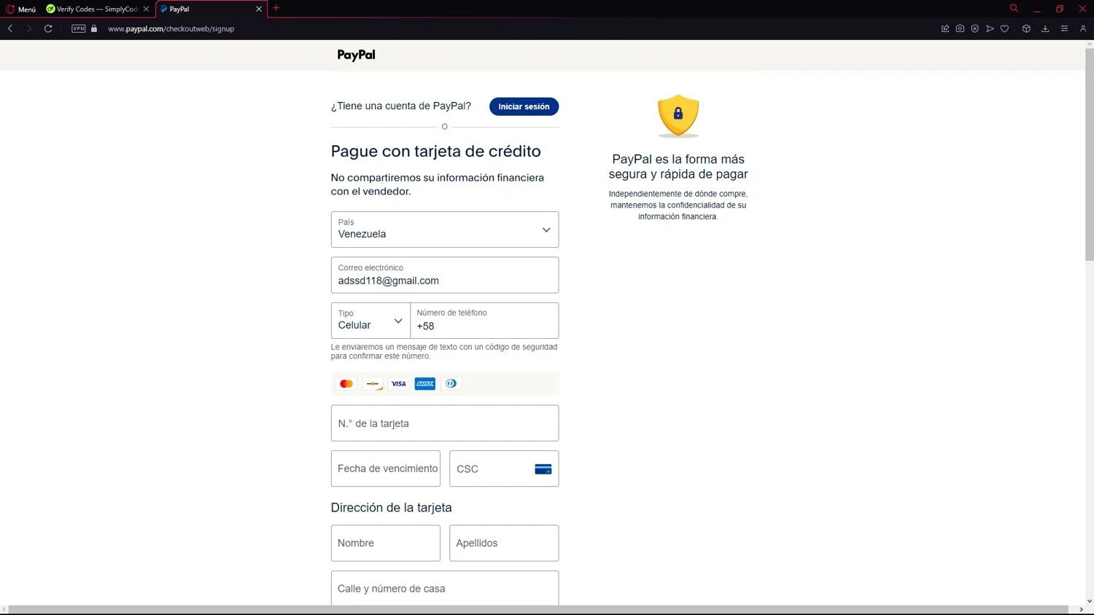Viewport: 1094px width, 615px height.
Task: Open the downloads icon
Action: point(1045,28)
